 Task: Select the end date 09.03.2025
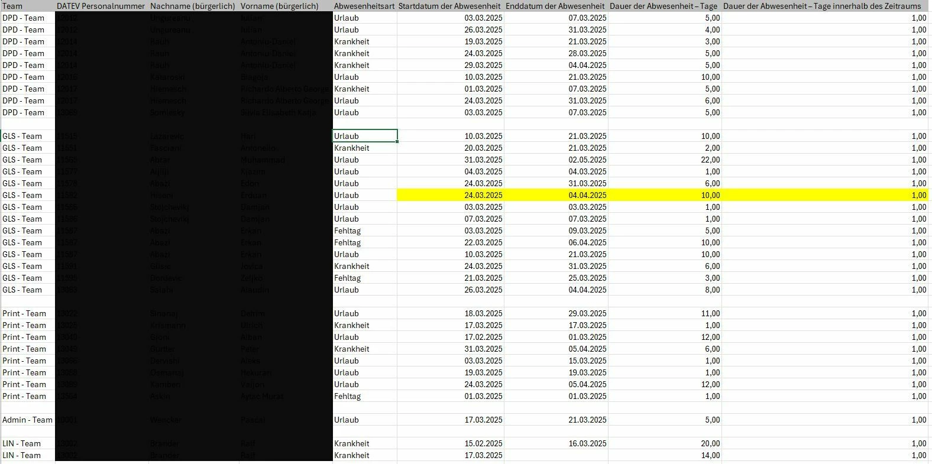587,231
